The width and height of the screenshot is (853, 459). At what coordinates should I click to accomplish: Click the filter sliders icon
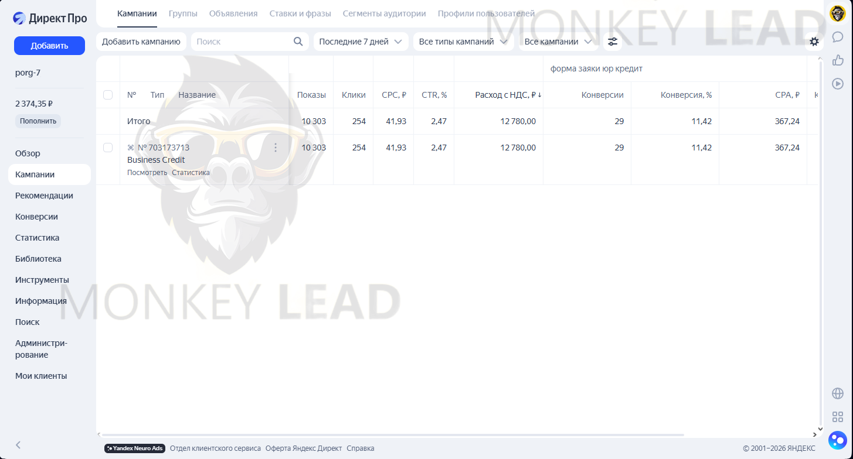(x=613, y=42)
